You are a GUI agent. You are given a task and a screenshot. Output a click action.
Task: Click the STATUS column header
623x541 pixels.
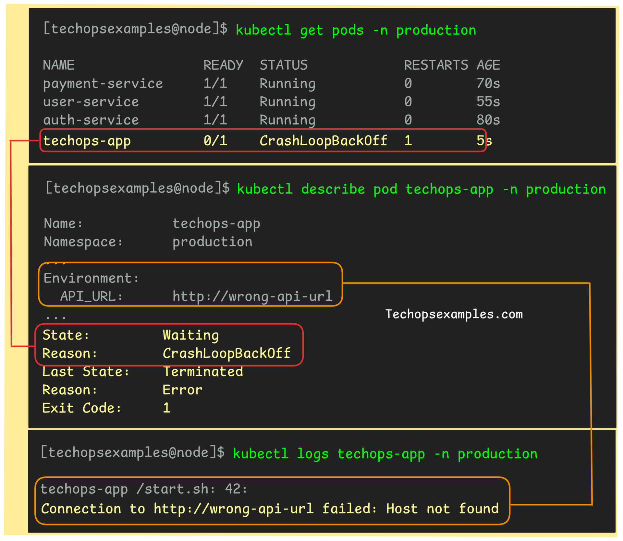283,65
